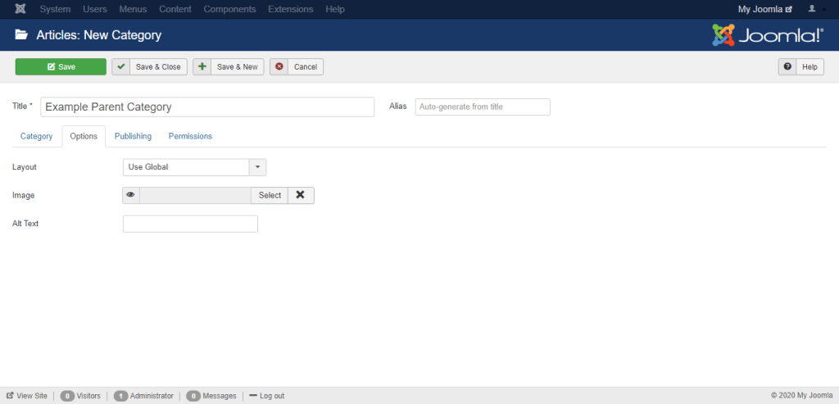Open the My Joomla site link
The width and height of the screenshot is (839, 404).
coord(765,9)
